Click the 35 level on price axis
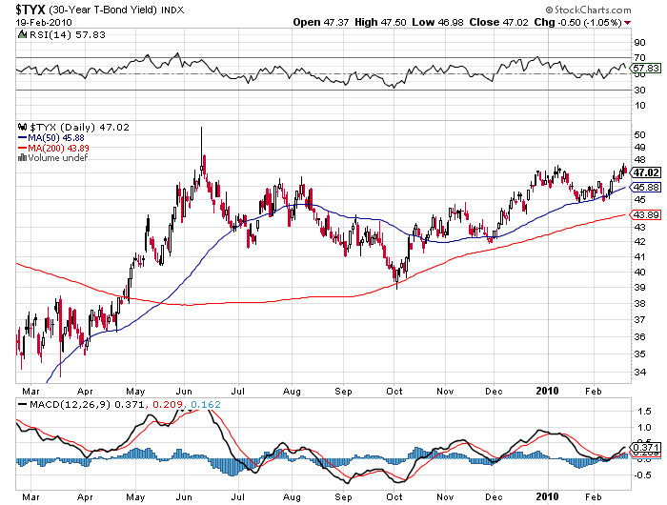Screen dimensions: 667x505 [639, 353]
